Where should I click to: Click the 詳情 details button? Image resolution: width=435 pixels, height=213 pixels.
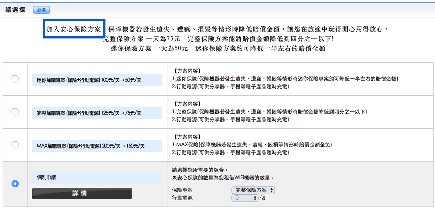coord(82,193)
